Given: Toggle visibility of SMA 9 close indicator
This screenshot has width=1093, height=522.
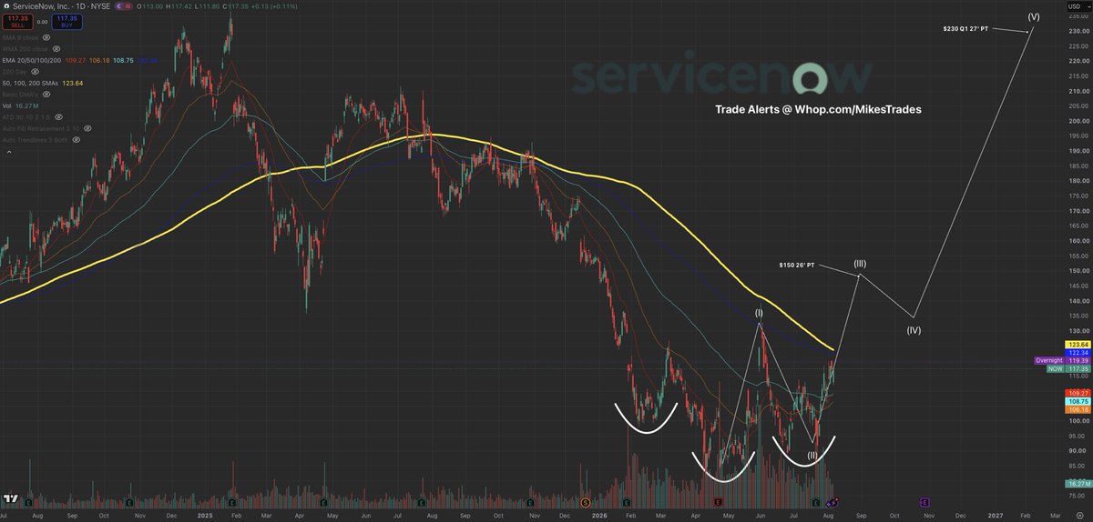Looking at the screenshot, I should [x=46, y=37].
